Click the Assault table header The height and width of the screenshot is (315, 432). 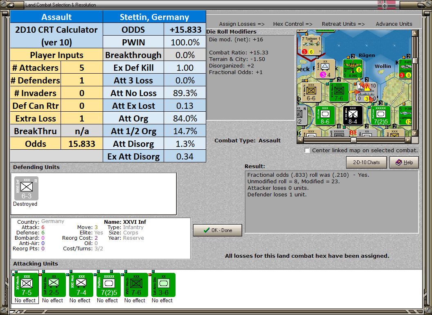(x=56, y=17)
